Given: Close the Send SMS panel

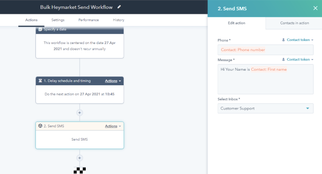Looking at the screenshot, I should click(315, 8).
